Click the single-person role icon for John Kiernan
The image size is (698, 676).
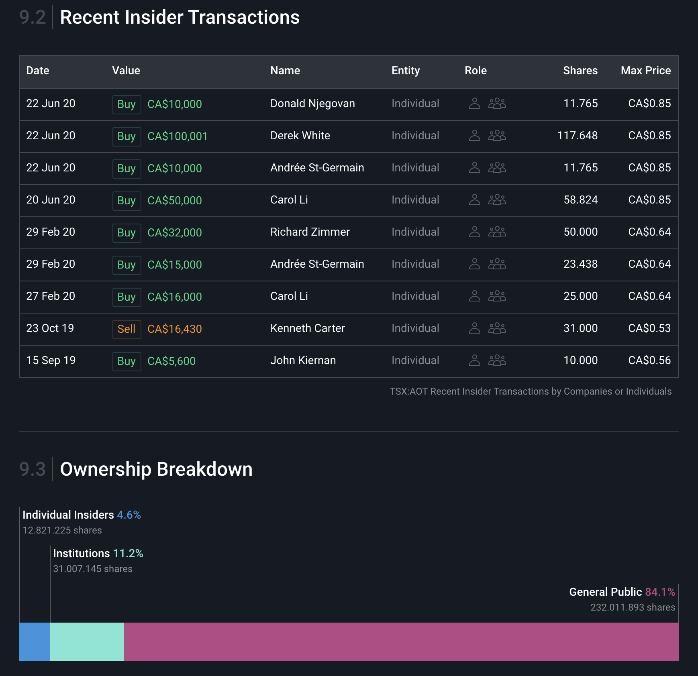point(475,360)
